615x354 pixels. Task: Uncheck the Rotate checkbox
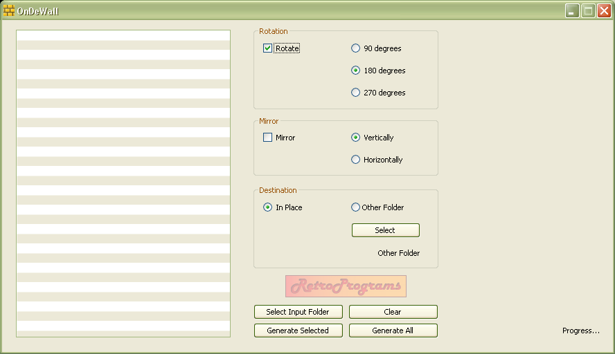pos(267,48)
